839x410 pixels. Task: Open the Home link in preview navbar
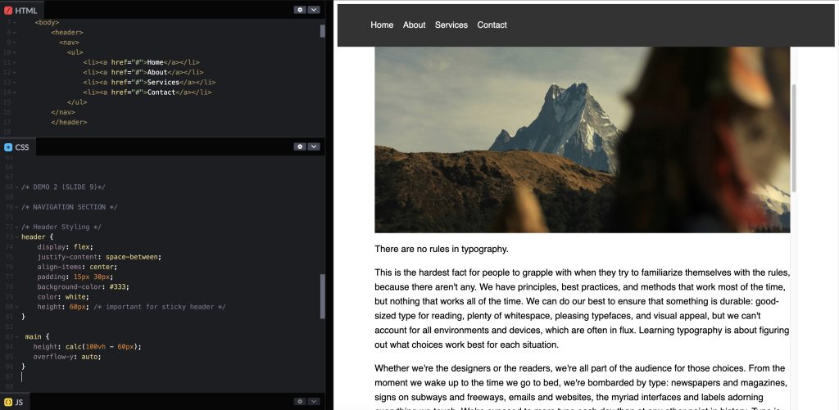(x=382, y=25)
